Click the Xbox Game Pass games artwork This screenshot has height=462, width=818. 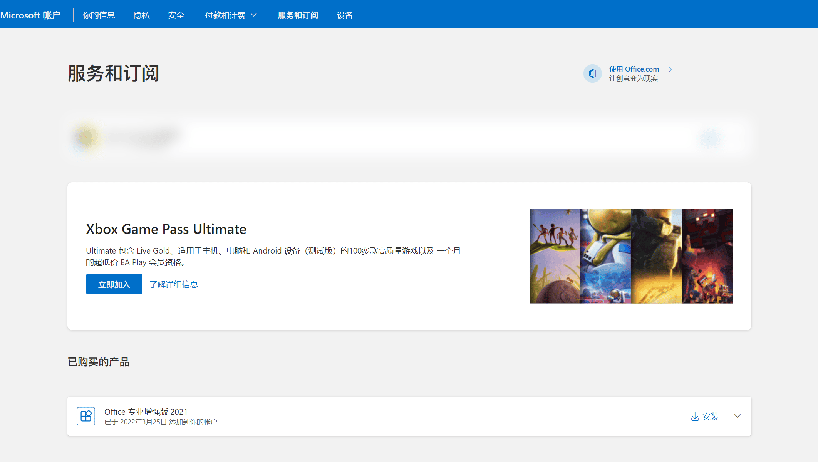click(631, 256)
